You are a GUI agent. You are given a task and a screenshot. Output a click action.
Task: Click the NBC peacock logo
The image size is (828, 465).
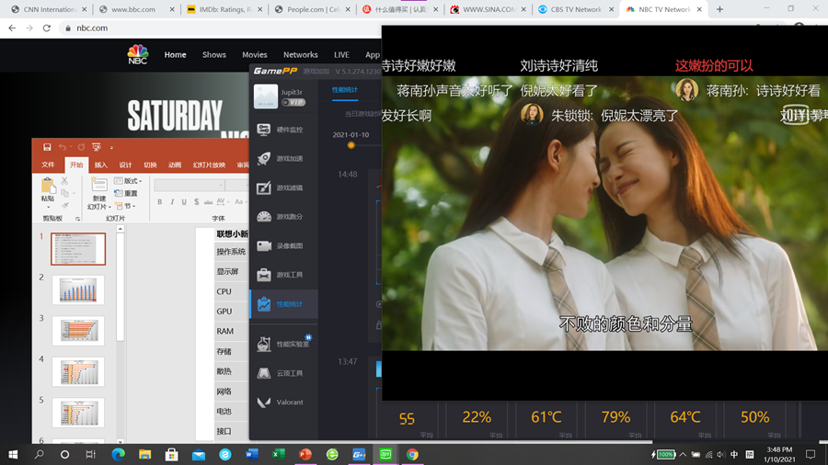coord(138,55)
